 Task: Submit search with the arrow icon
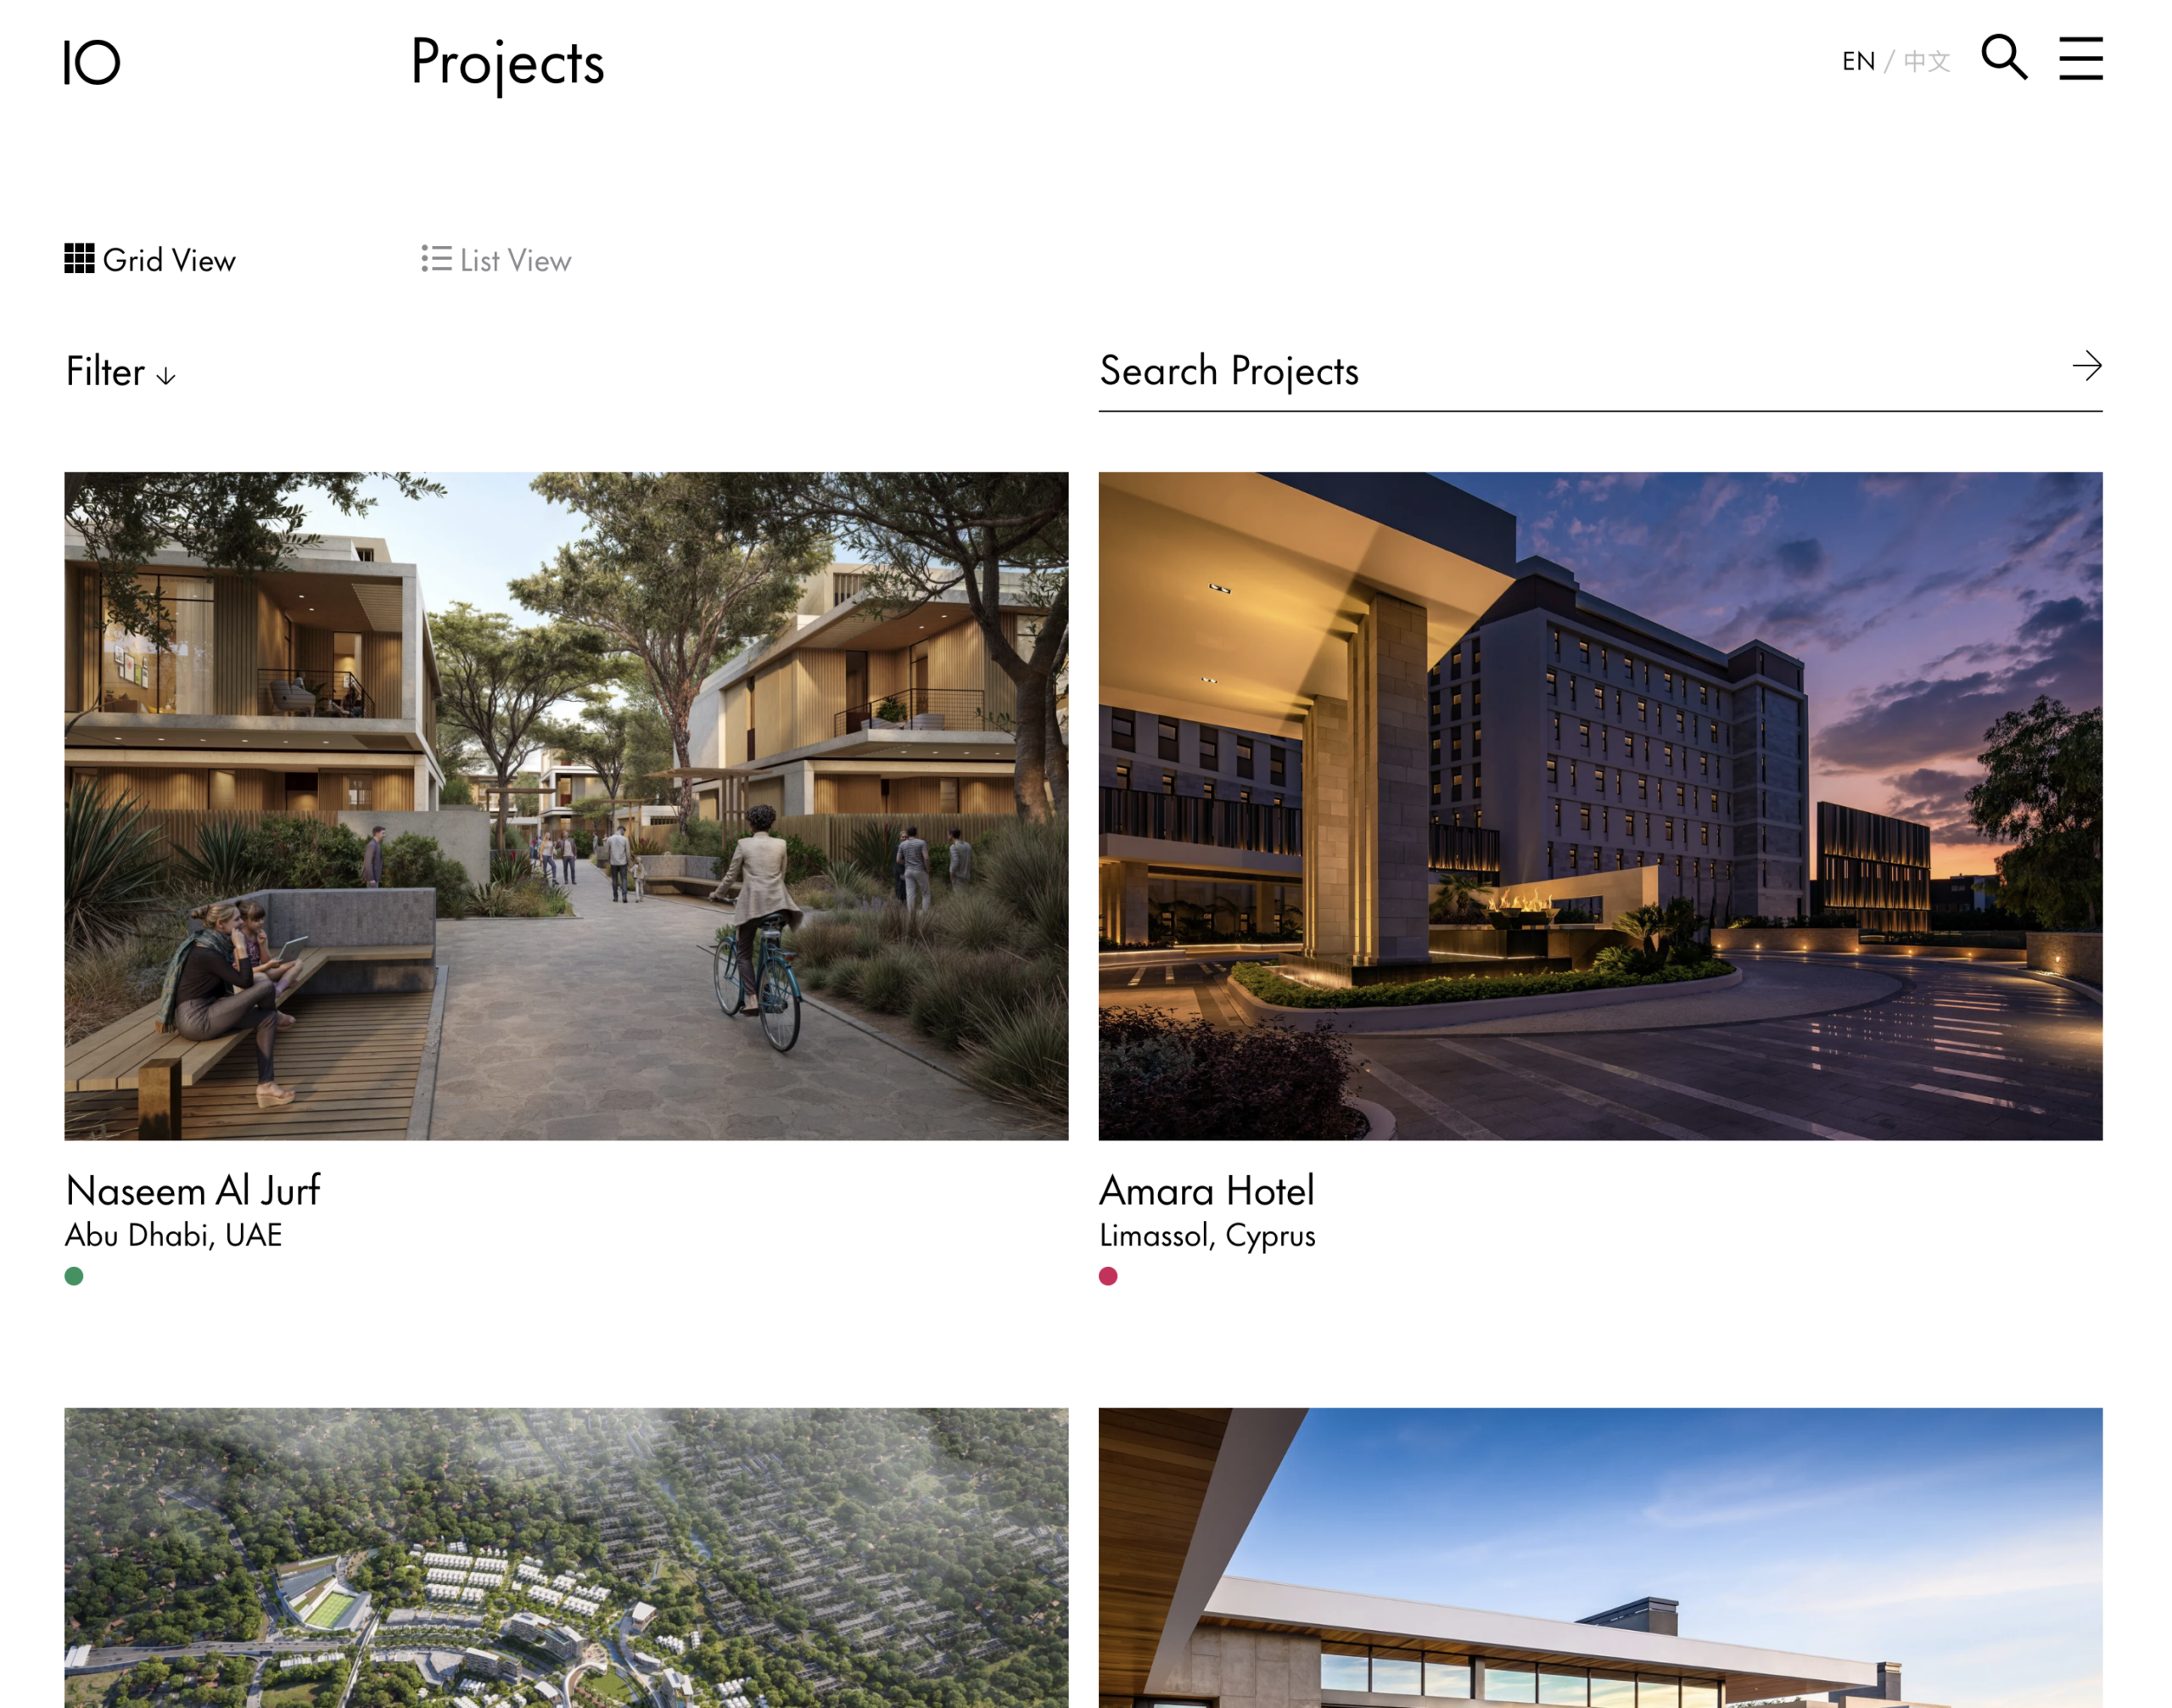tap(2086, 366)
